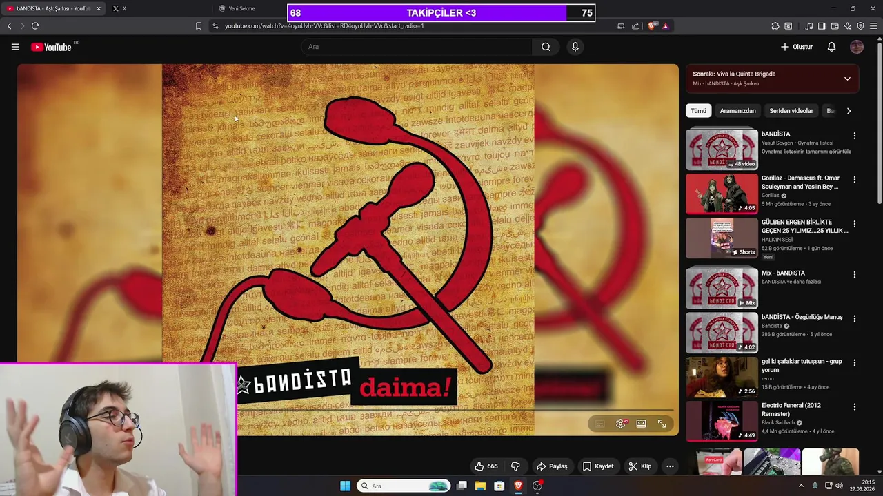Image resolution: width=883 pixels, height=496 pixels.
Task: Click into the YouTube Ara search field
Action: (x=416, y=47)
